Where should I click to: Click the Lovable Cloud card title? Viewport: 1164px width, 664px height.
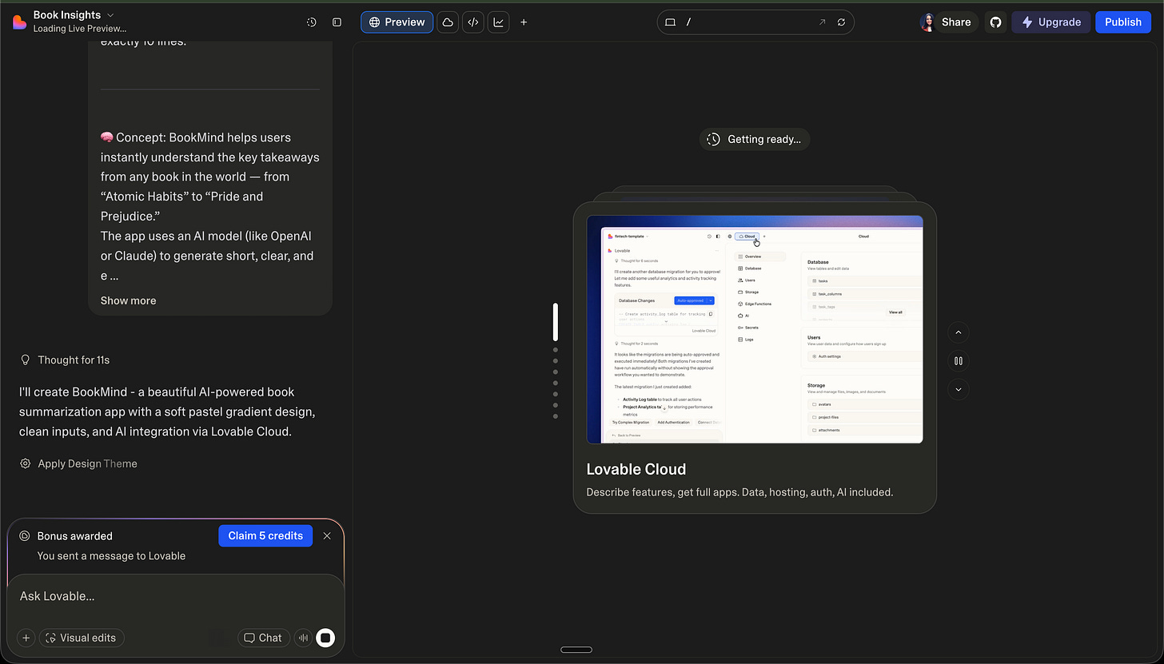click(x=636, y=469)
